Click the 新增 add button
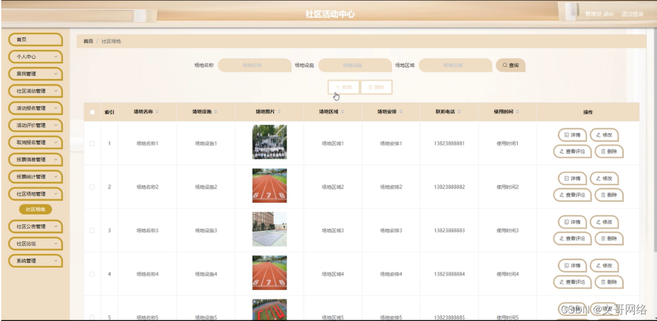Screen dimensions: 657x321 (x=344, y=87)
